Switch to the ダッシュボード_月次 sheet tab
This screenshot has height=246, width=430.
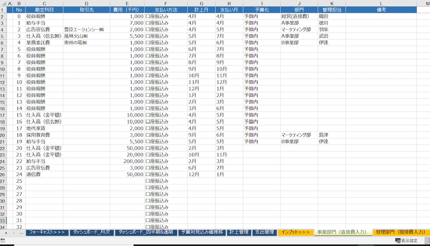pyautogui.click(x=91, y=232)
